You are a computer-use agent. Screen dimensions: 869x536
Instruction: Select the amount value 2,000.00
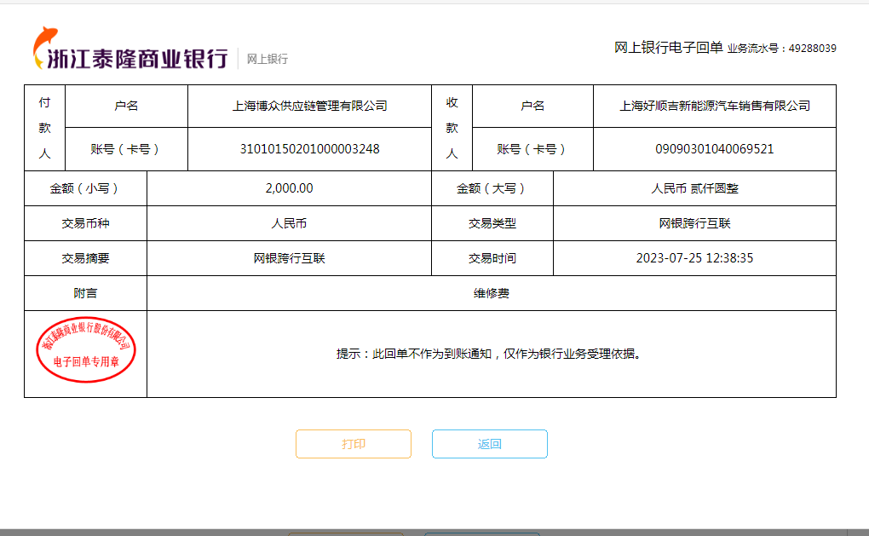pos(289,188)
